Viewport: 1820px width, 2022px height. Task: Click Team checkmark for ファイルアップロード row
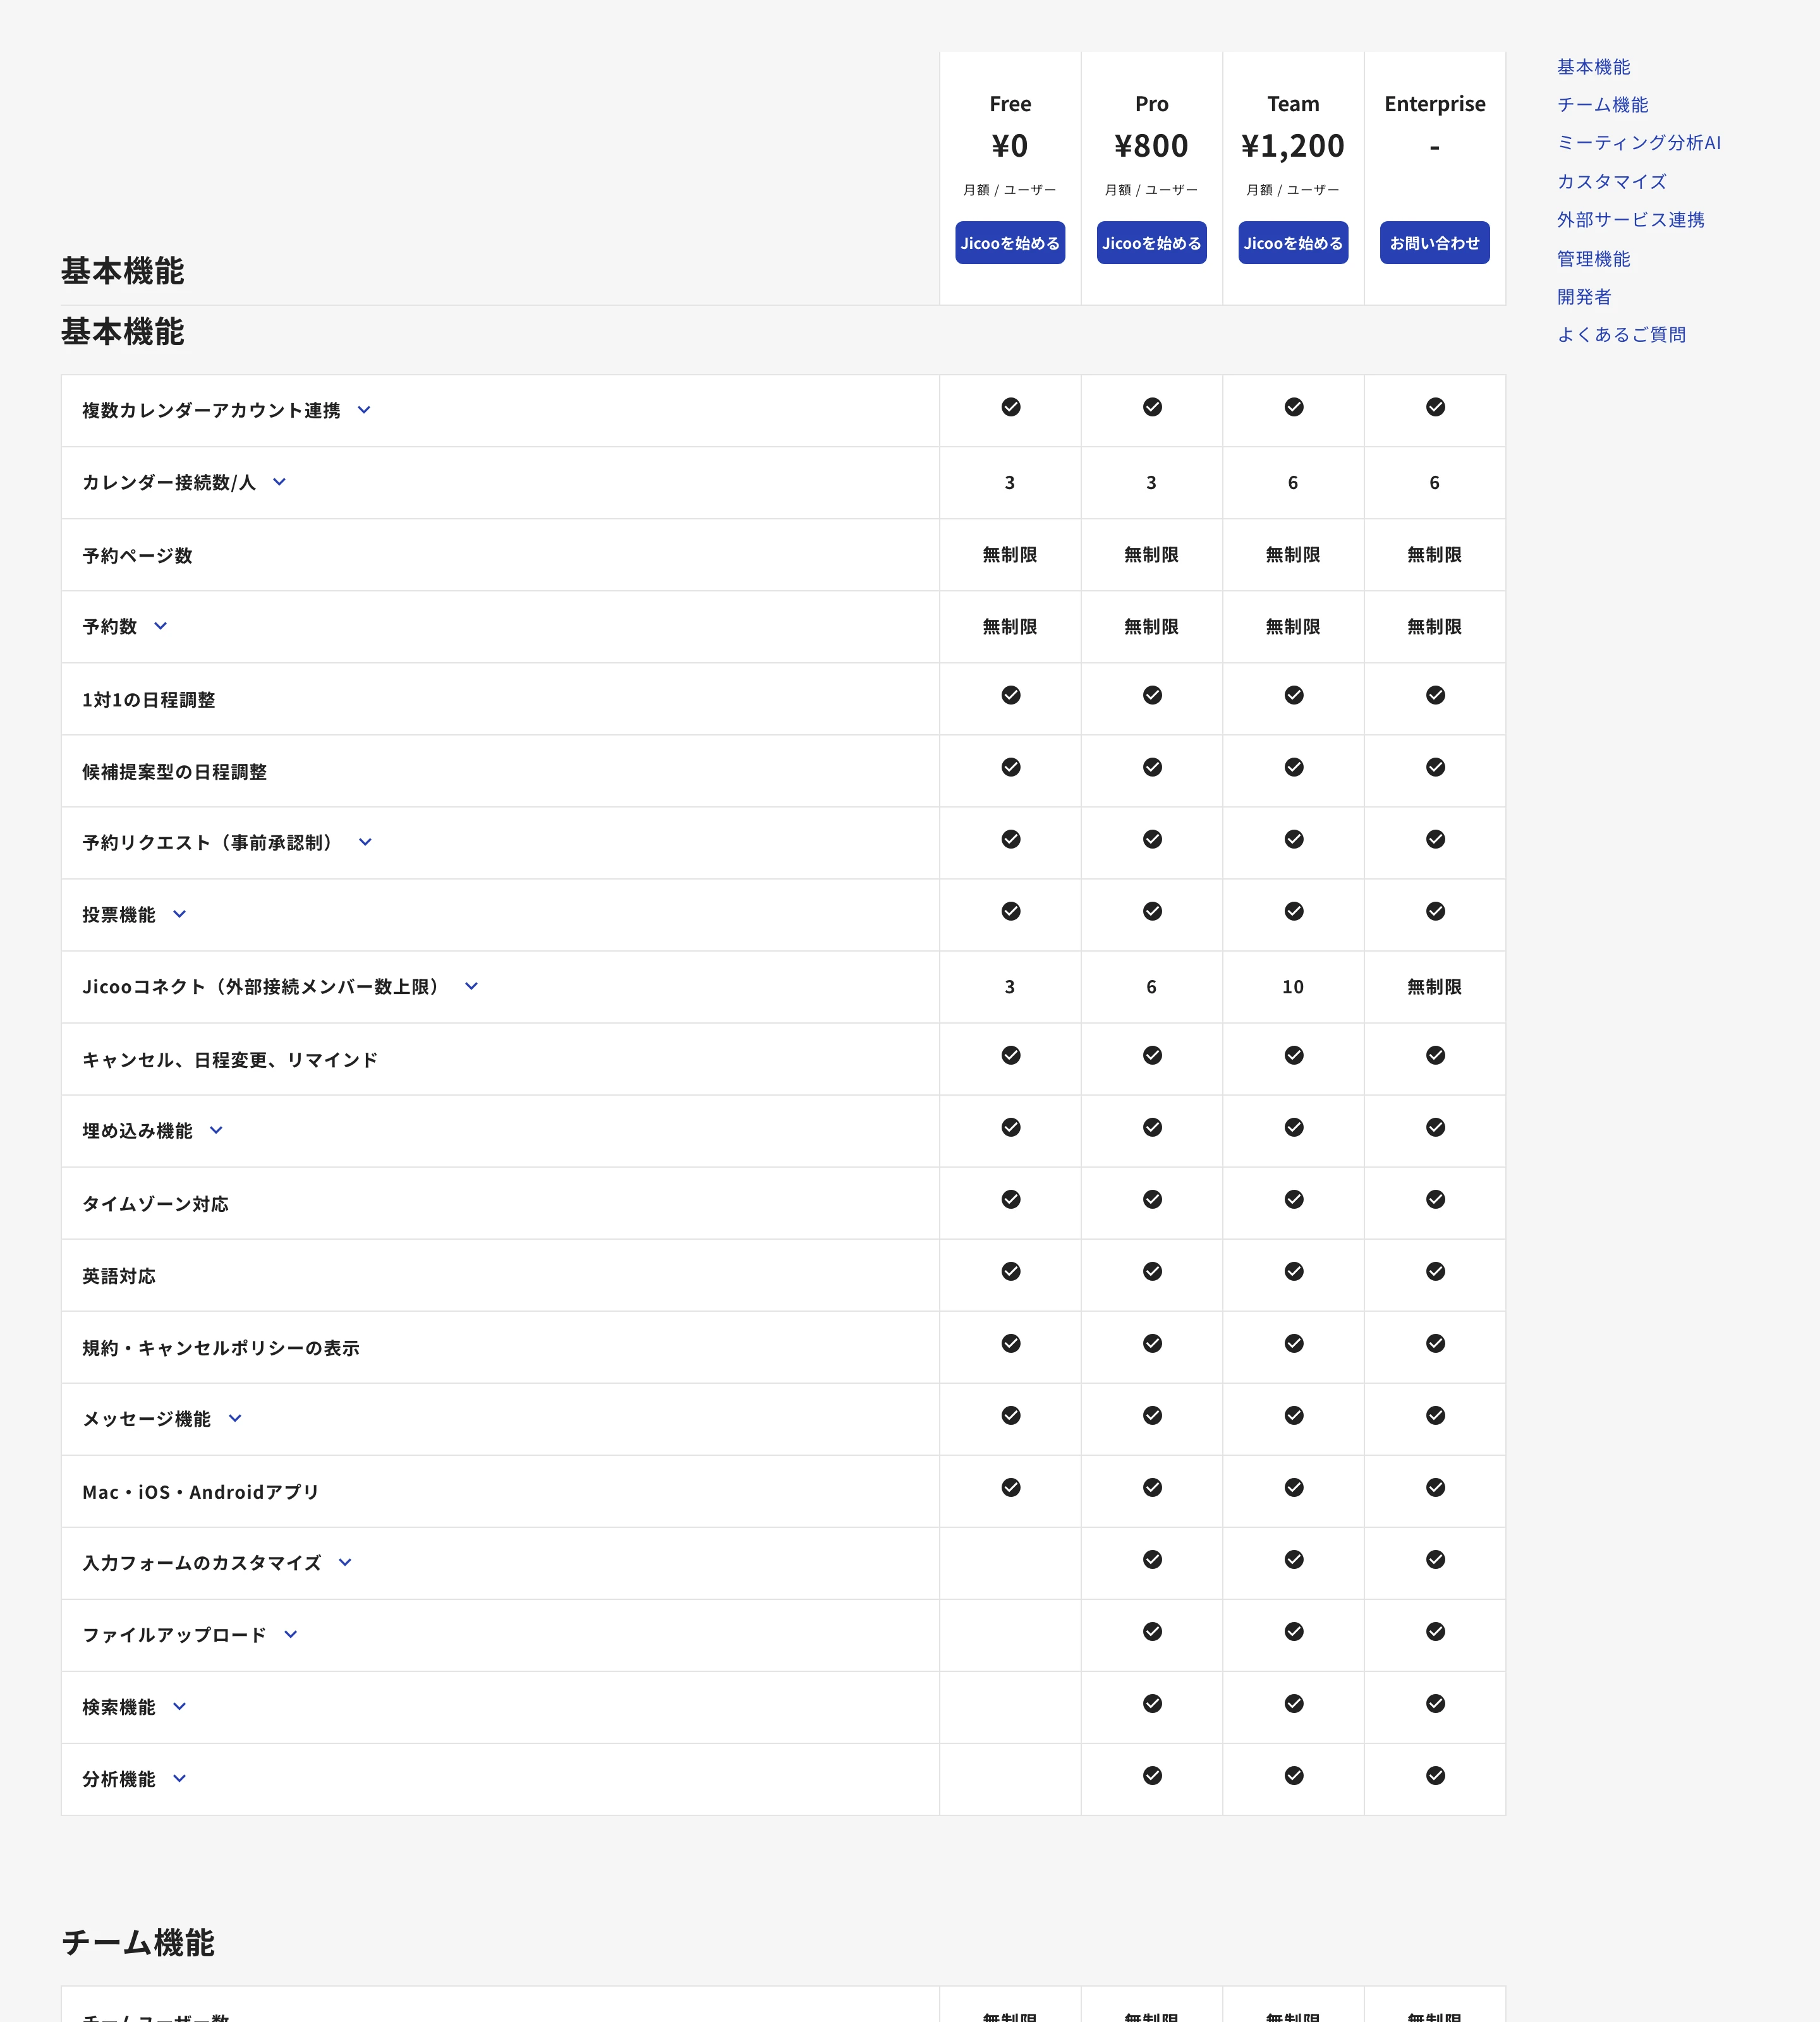(x=1294, y=1631)
